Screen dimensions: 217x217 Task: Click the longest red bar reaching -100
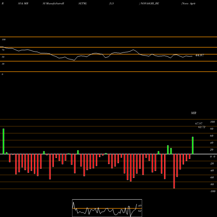pos(174,171)
